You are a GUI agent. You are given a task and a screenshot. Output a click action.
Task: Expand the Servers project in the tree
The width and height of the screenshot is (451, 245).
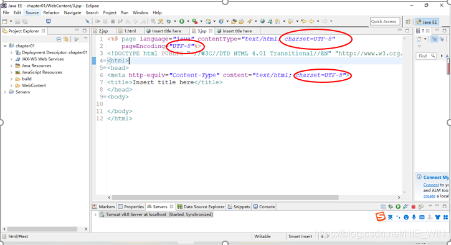(5, 92)
